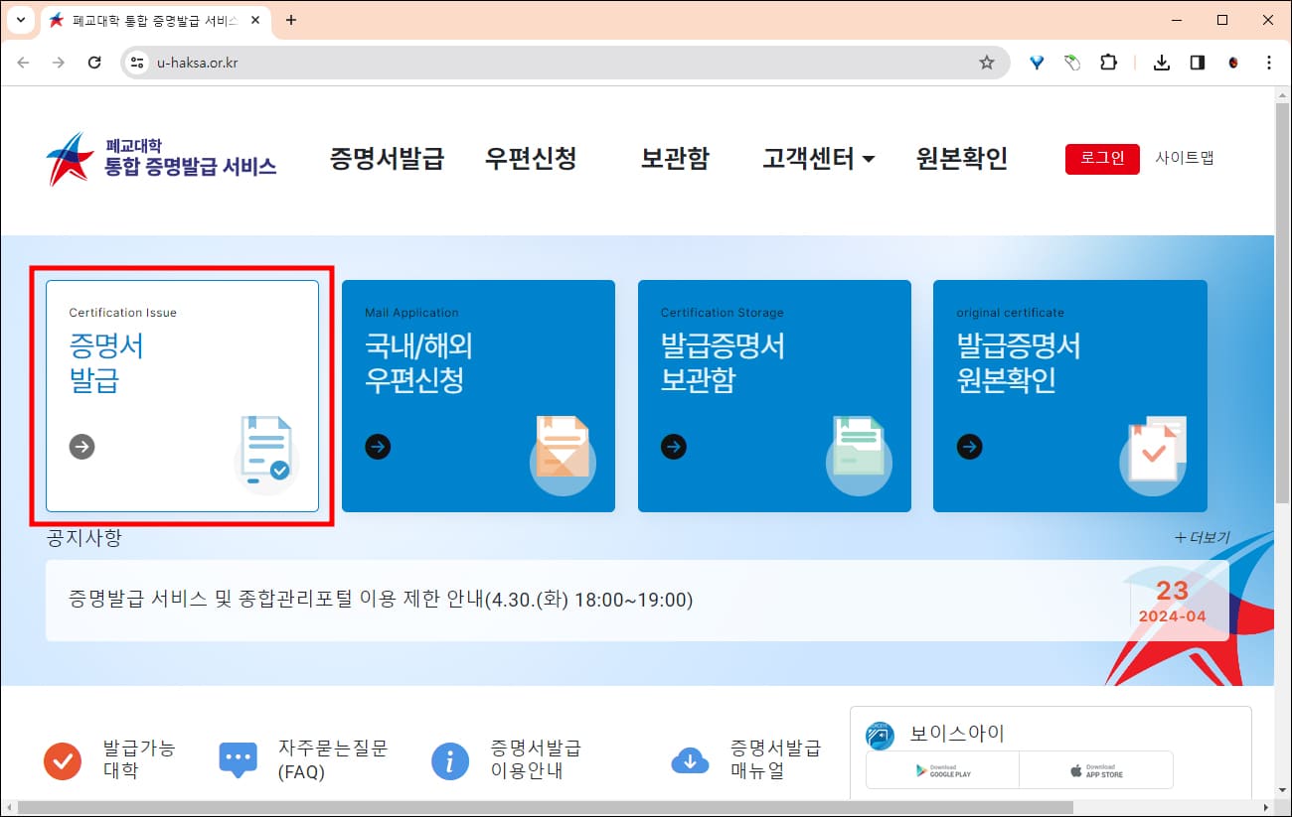This screenshot has width=1292, height=817.
Task: Bookmark this page using the star icon
Action: click(x=987, y=62)
